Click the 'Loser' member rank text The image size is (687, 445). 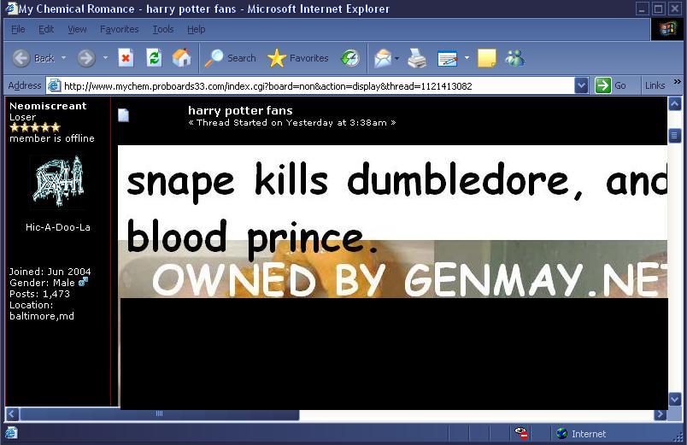[22, 117]
